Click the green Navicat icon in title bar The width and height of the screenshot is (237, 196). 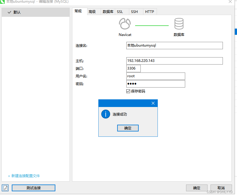[x=2, y=1]
